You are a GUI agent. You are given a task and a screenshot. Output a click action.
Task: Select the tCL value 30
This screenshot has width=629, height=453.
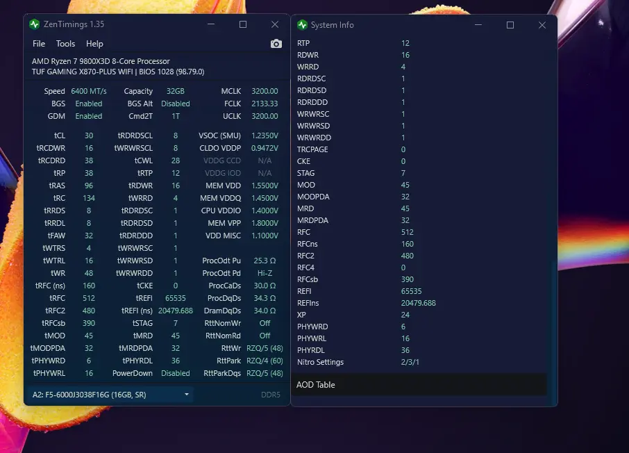pos(89,135)
